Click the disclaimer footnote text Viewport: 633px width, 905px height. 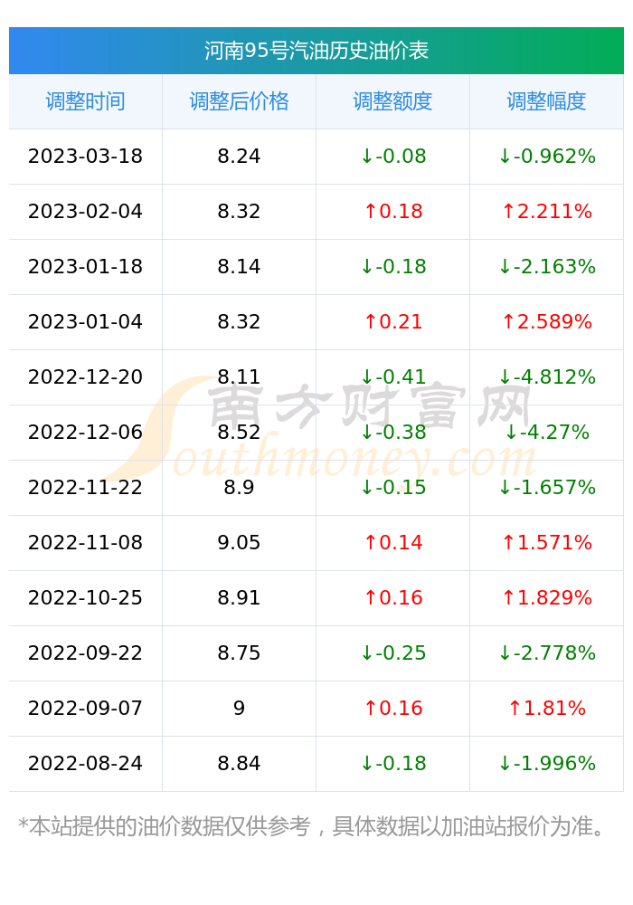[311, 826]
